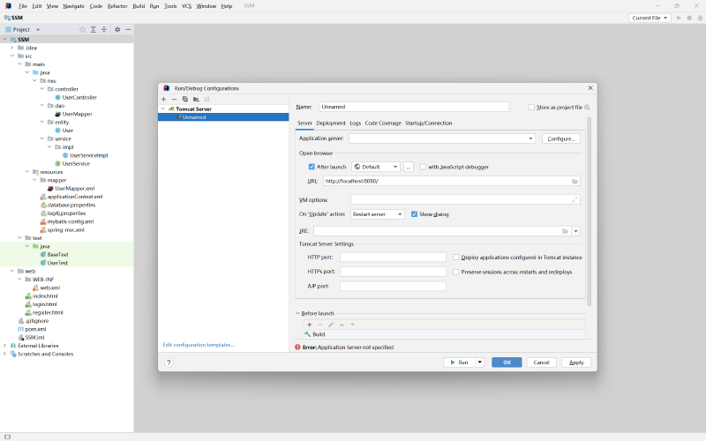Click main toolbar Stop square icon
The height and width of the screenshot is (441, 706).
click(x=689, y=18)
